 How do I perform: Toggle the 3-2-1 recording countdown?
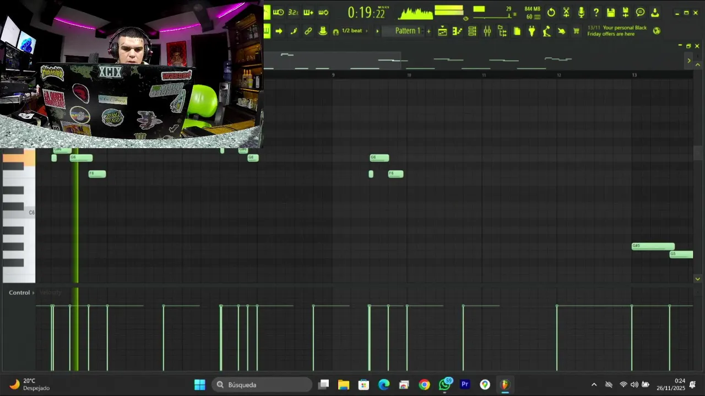pyautogui.click(x=293, y=12)
